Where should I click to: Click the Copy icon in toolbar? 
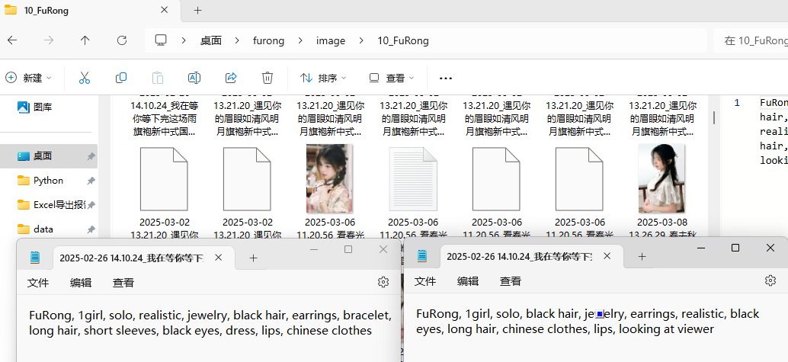121,78
